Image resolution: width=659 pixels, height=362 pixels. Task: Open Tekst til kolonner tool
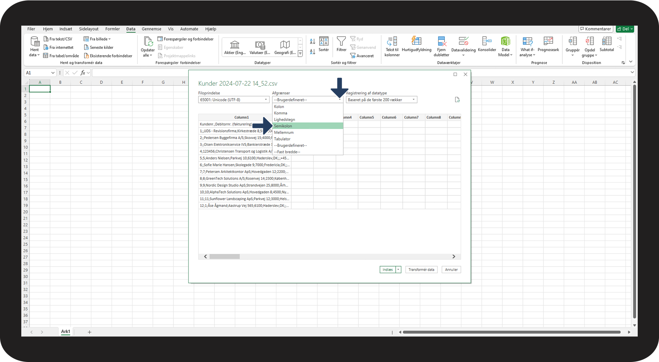[x=392, y=41]
